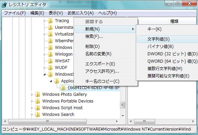The height and width of the screenshot is (135, 198).
Task: Click tree pane vertical scrollbar thumb
Action: click(122, 105)
